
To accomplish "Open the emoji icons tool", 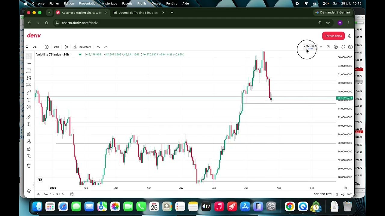I will pyautogui.click(x=29, y=107).
